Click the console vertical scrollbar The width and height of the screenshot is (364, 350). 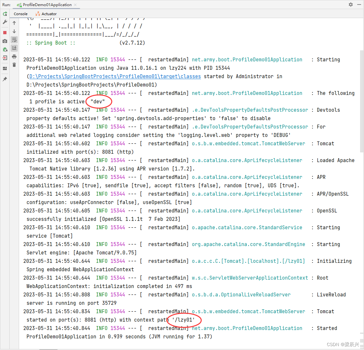tap(362, 101)
